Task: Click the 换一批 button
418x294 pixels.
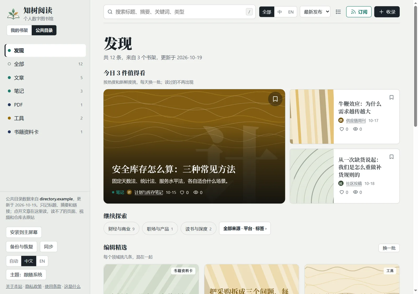Action: point(389,248)
